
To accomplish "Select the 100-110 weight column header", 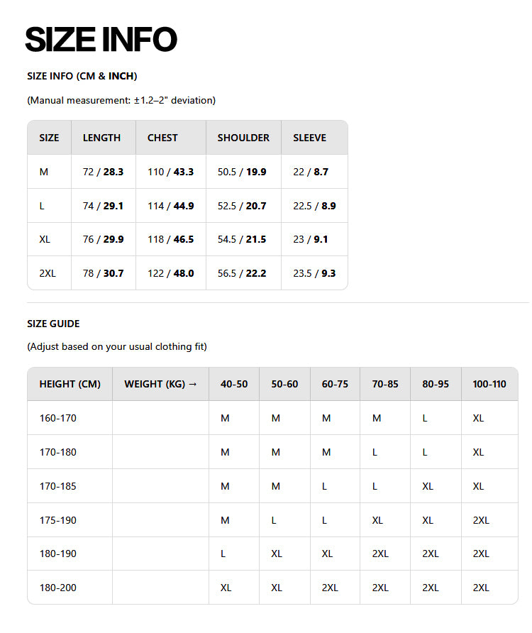I will (x=489, y=384).
